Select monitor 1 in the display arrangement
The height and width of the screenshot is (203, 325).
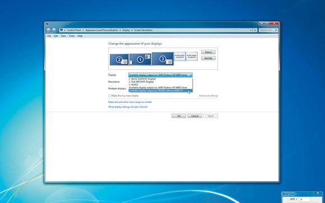pos(140,59)
